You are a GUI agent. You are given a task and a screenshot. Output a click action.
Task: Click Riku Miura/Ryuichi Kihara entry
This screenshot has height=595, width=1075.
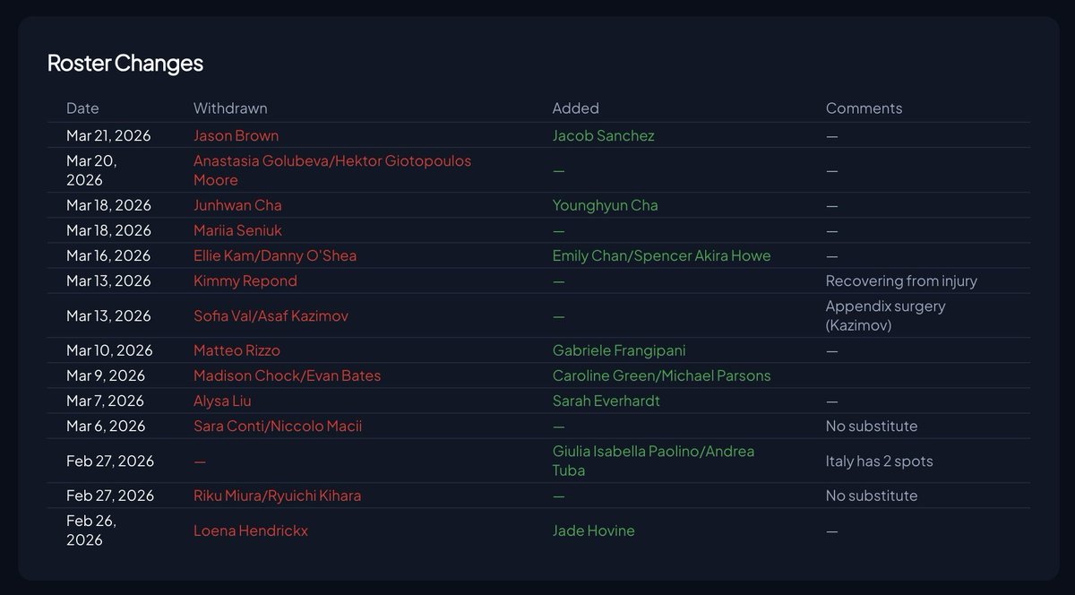pyautogui.click(x=277, y=496)
